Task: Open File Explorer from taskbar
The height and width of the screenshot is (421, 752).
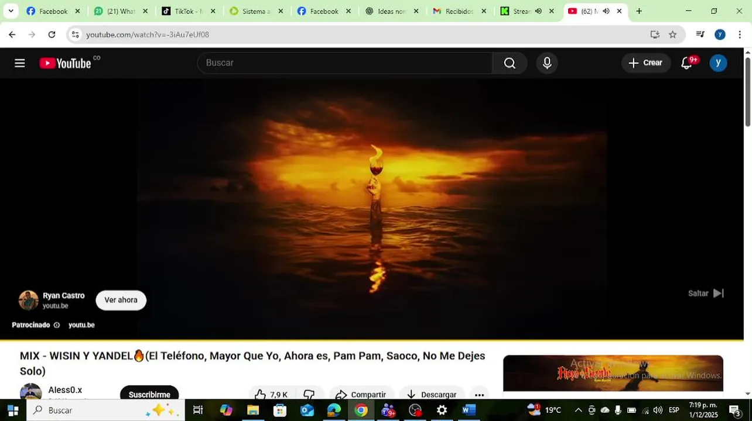Action: [253, 410]
